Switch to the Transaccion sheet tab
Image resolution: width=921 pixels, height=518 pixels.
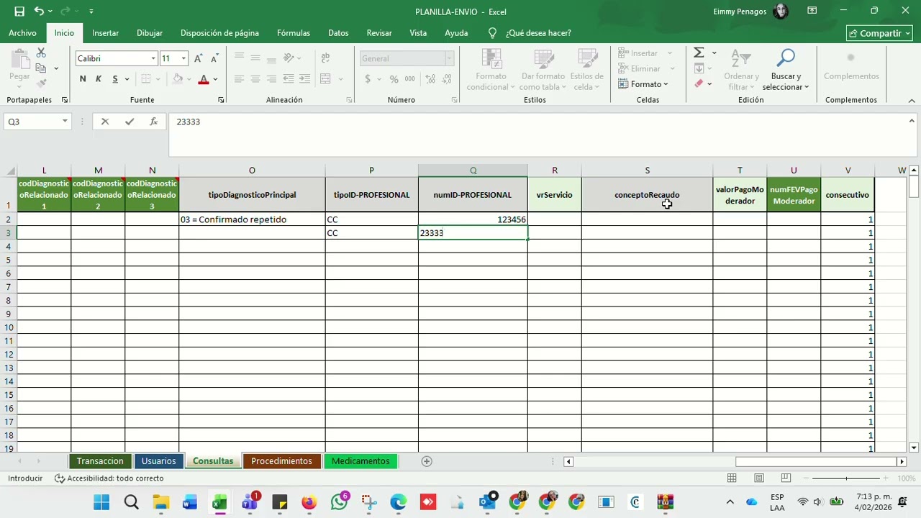tap(100, 461)
